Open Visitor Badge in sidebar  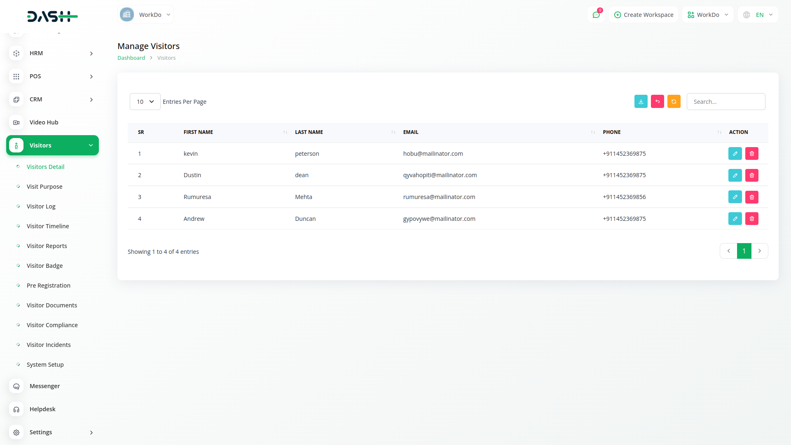click(x=44, y=266)
